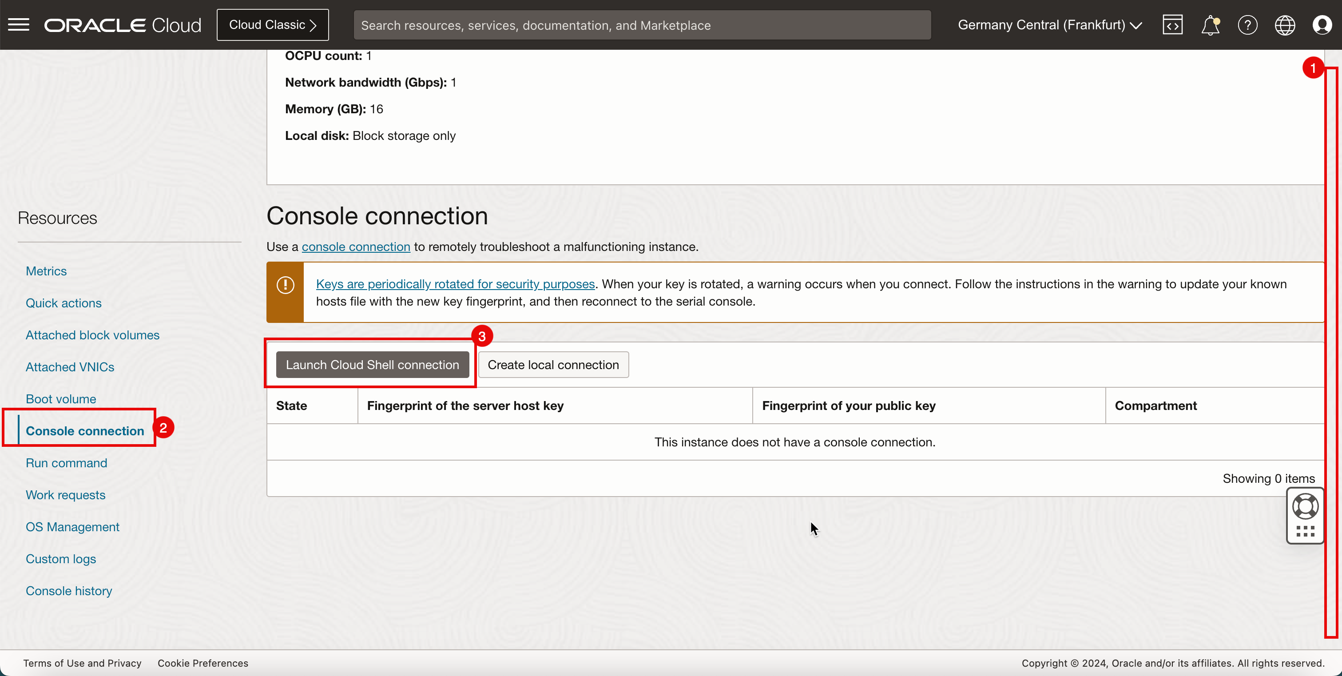
Task: Click the Oracle Cloud logo
Action: 123,24
